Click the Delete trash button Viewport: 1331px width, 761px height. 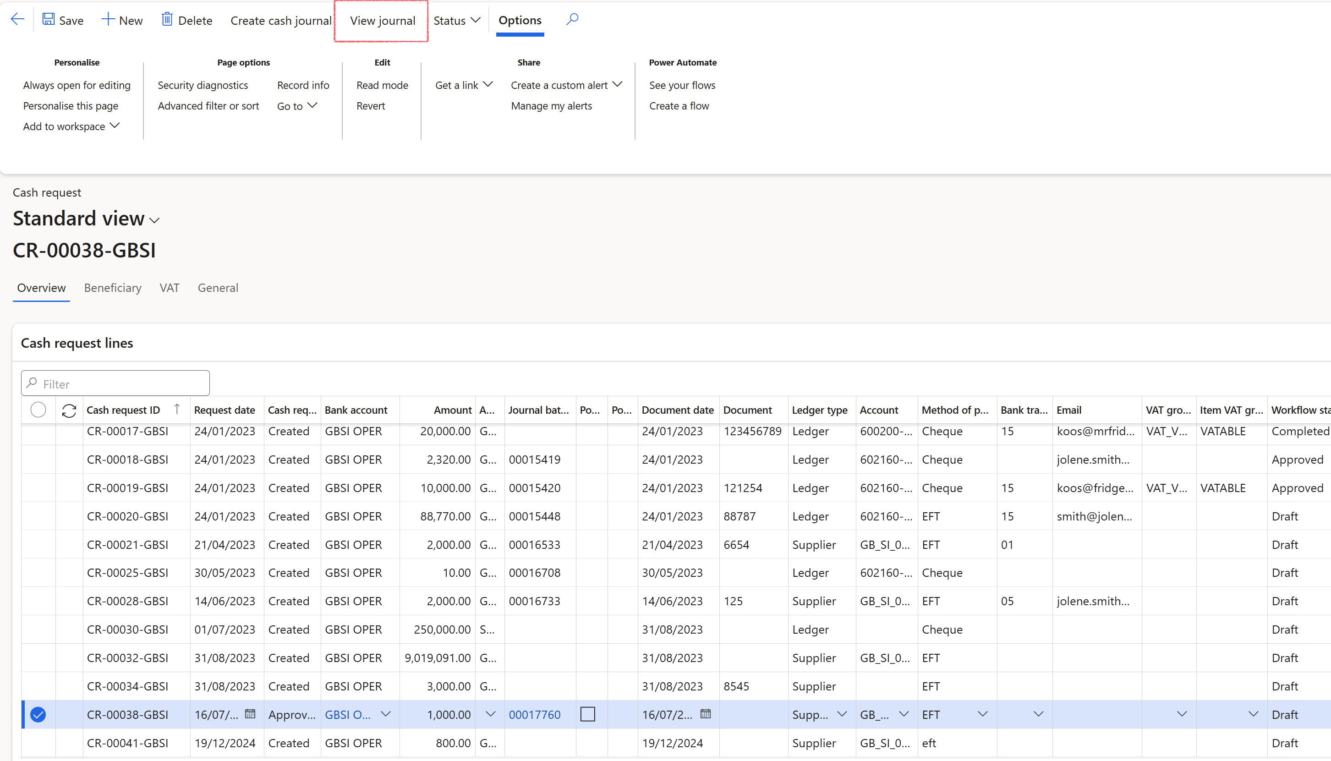pos(187,20)
